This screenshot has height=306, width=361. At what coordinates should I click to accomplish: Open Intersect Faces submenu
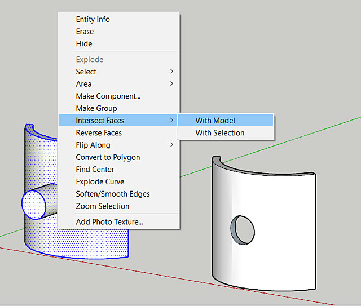(118, 121)
